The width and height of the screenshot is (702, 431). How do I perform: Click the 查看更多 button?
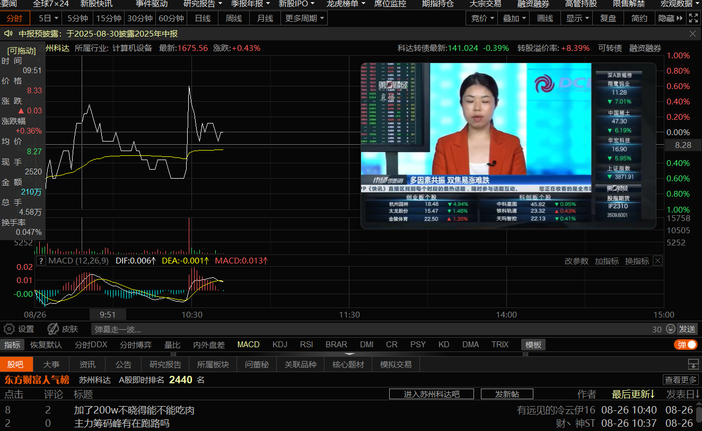click(681, 380)
